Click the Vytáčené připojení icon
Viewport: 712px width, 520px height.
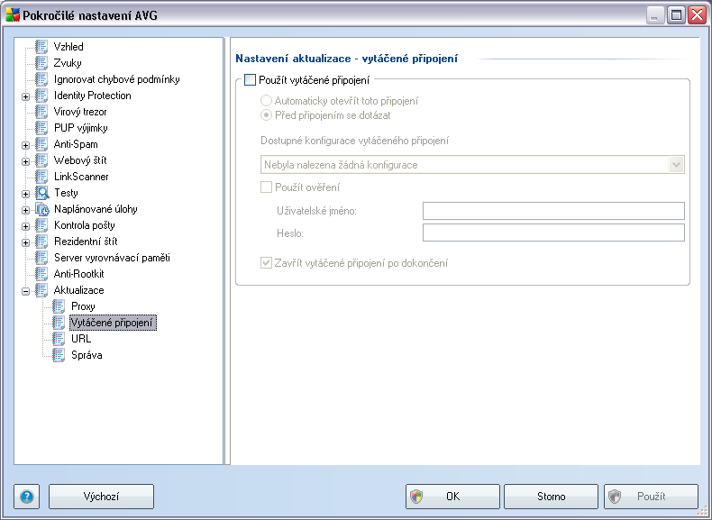(59, 323)
